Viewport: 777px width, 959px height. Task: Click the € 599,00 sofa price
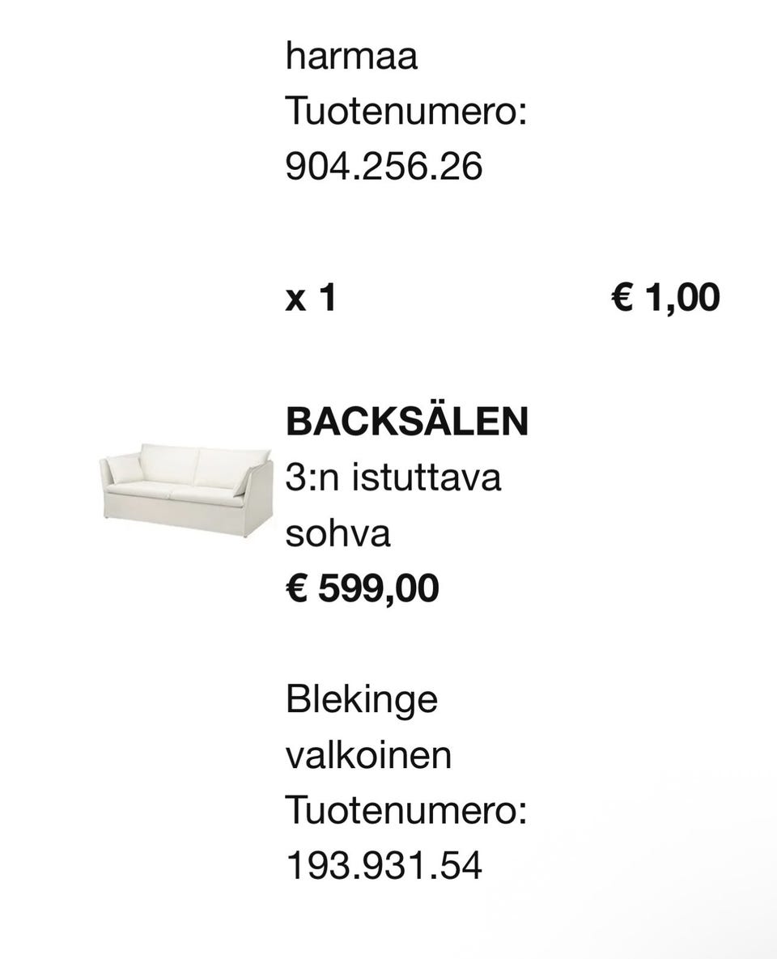point(362,588)
